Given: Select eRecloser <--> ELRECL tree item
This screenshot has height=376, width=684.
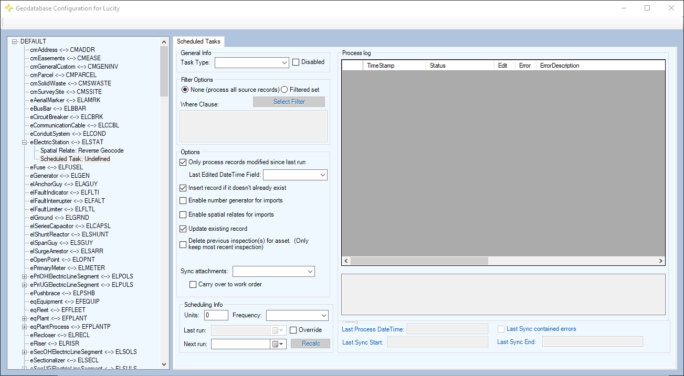Looking at the screenshot, I should pos(60,335).
